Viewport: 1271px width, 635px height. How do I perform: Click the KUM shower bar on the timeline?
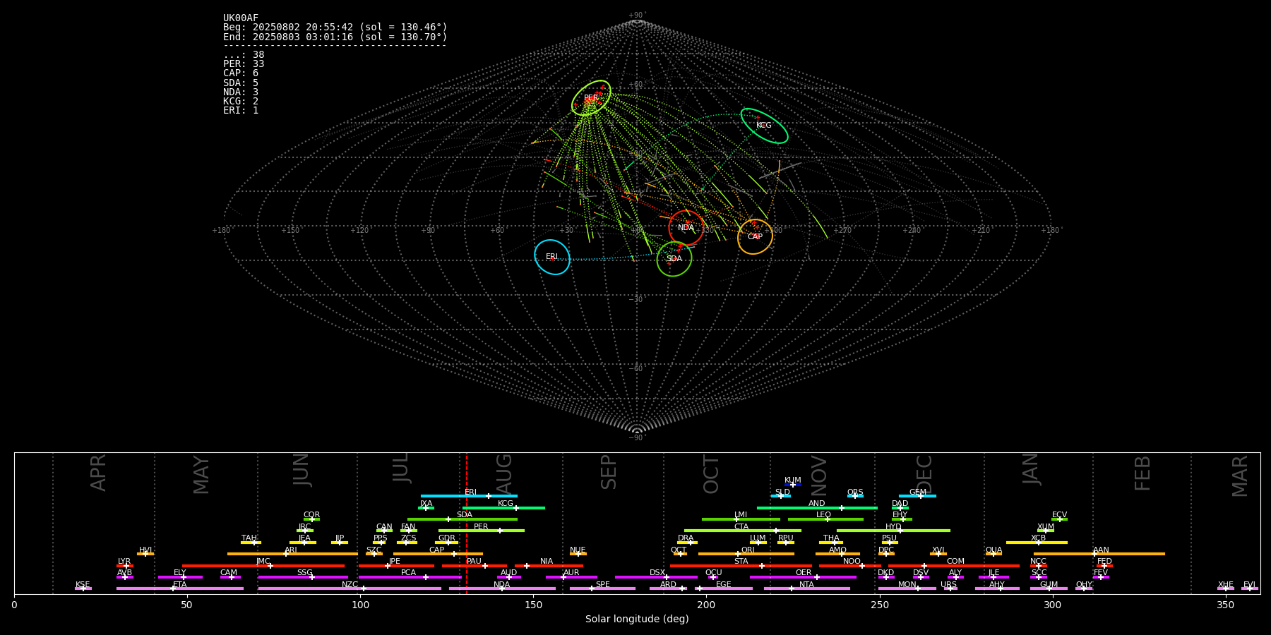tap(793, 485)
